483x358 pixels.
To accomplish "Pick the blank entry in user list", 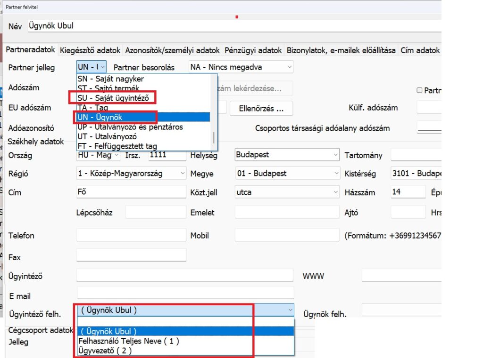I will (186, 322).
